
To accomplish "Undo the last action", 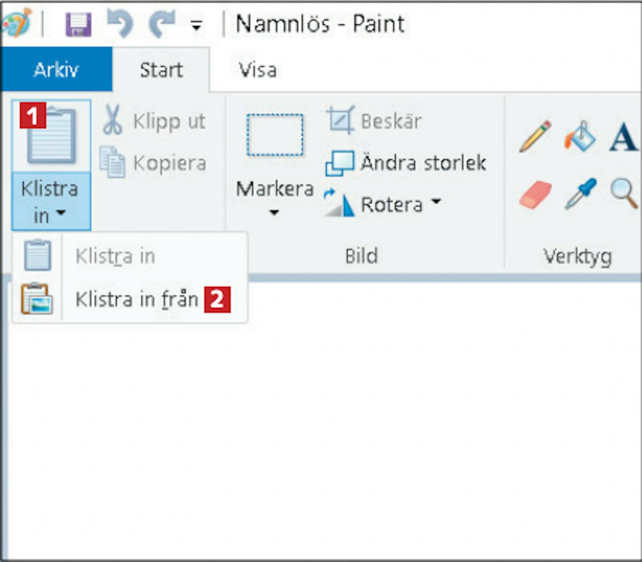I will [x=120, y=24].
